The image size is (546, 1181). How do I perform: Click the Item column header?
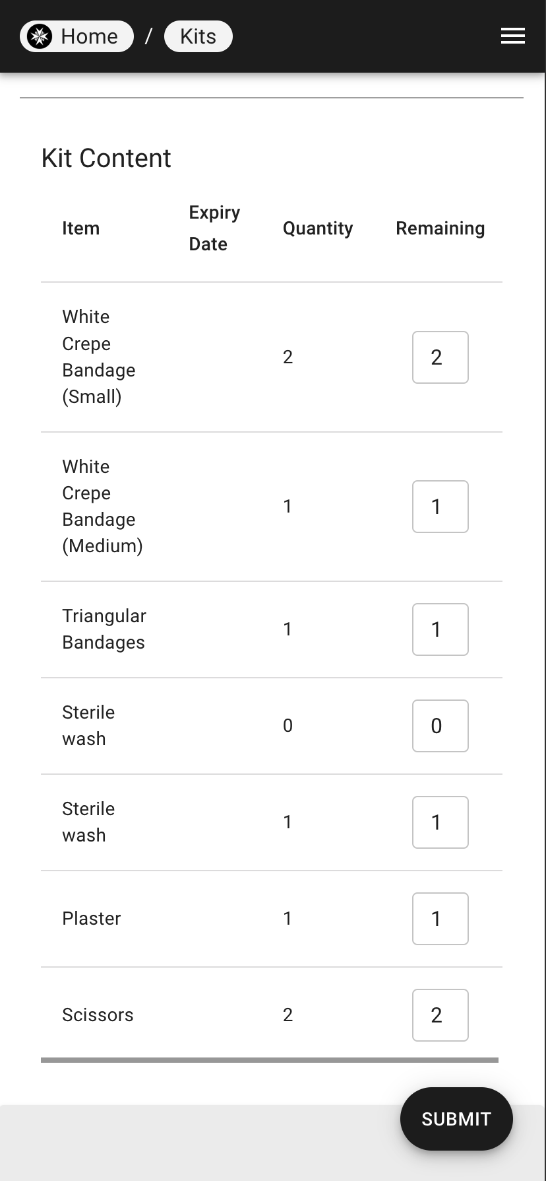coord(81,229)
